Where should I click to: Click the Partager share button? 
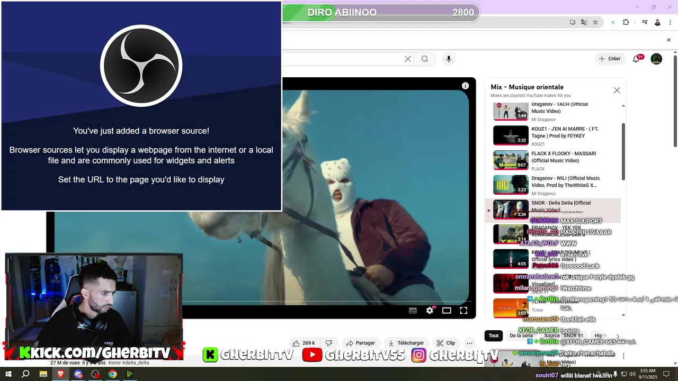point(360,343)
